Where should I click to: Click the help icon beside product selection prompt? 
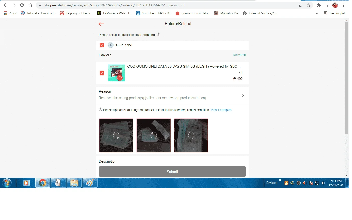point(158,34)
